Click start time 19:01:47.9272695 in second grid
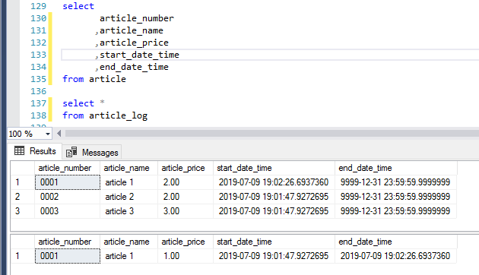Viewport: 479px width, 275px height. tap(274, 256)
